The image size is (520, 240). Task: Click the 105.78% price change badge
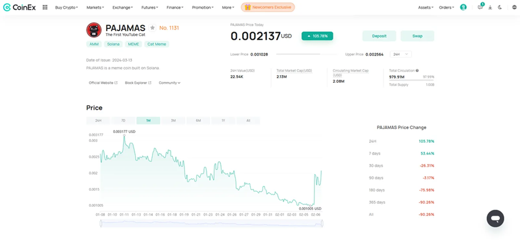coord(317,36)
